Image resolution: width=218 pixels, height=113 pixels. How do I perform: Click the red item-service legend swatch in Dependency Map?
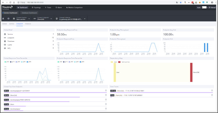[x=119, y=62]
